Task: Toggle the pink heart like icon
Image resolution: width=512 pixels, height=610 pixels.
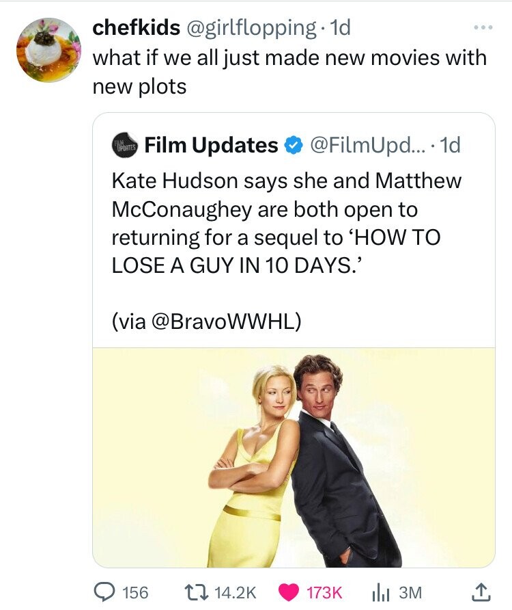Action: [289, 592]
